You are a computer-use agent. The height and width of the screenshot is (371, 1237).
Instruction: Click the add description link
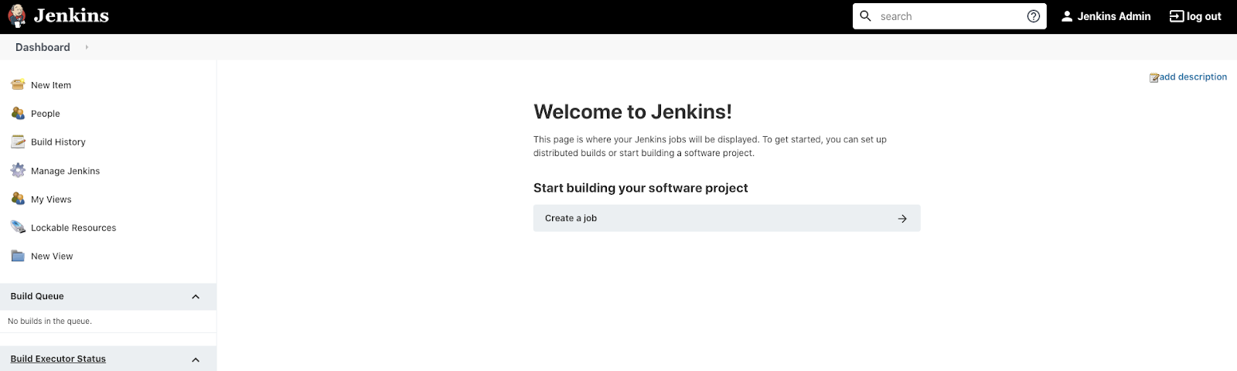[1192, 77]
